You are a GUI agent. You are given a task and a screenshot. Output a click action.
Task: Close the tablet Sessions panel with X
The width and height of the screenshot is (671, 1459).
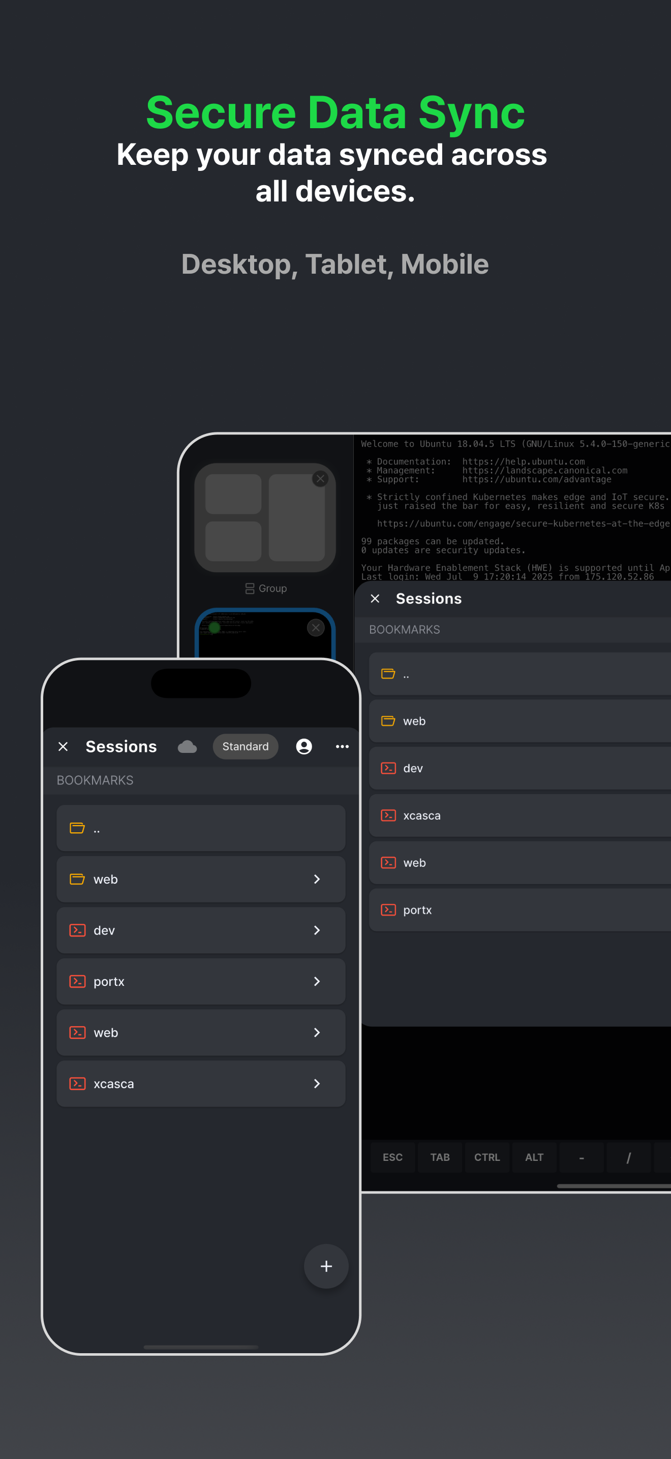(x=375, y=599)
